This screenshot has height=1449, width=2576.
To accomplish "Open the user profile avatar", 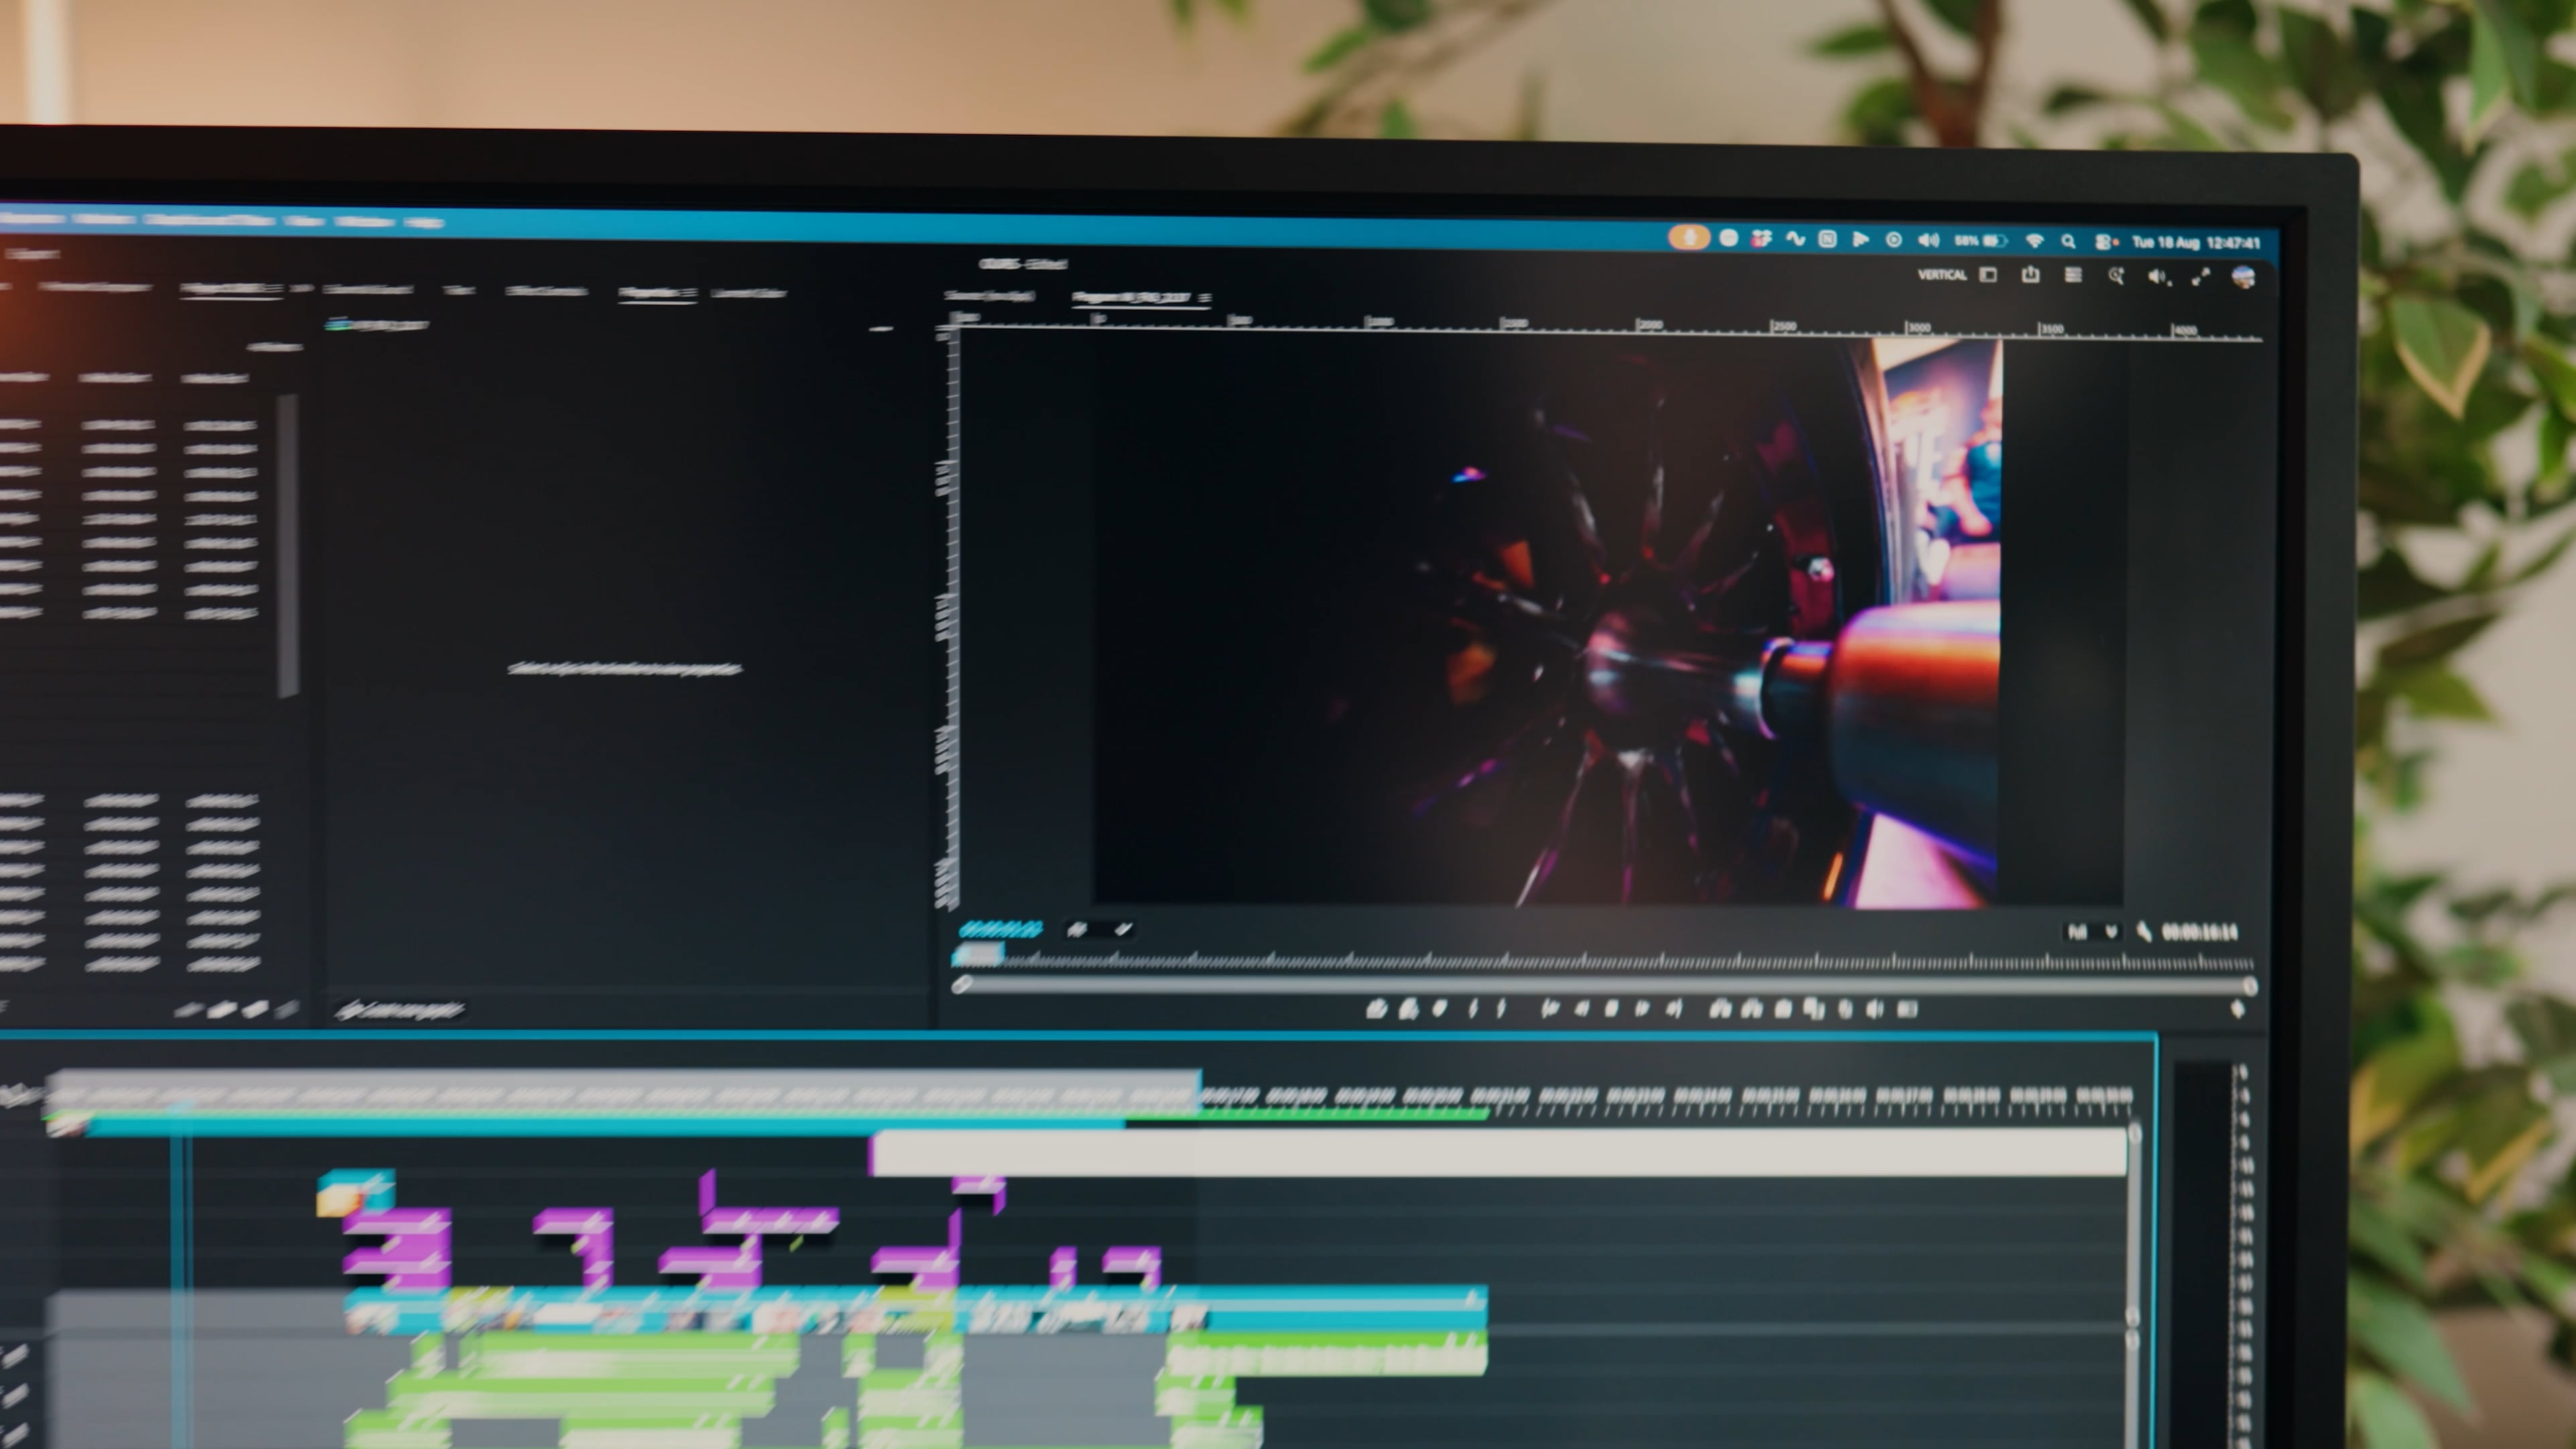I will (x=2243, y=277).
